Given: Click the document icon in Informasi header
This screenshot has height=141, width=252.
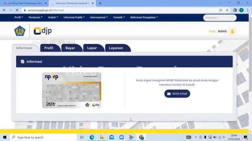Looking at the screenshot, I should [22, 61].
